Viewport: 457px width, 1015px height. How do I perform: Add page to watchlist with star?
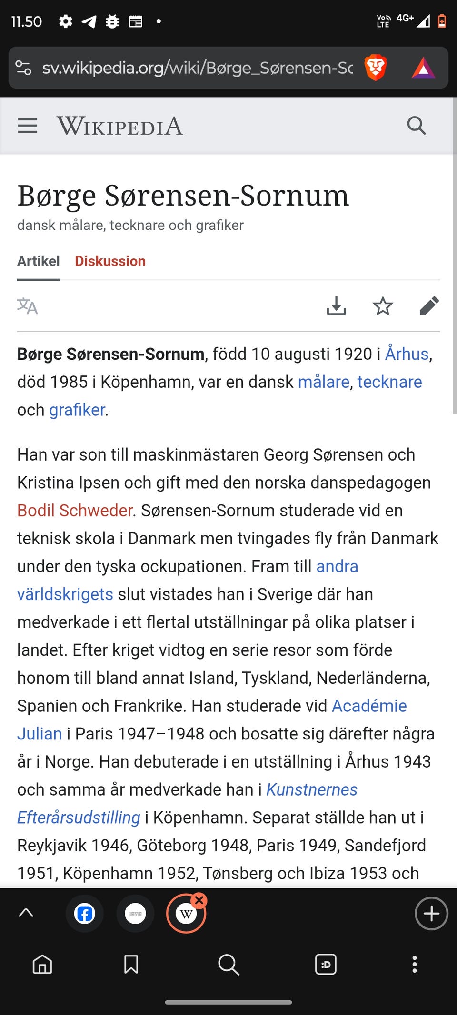click(x=383, y=306)
